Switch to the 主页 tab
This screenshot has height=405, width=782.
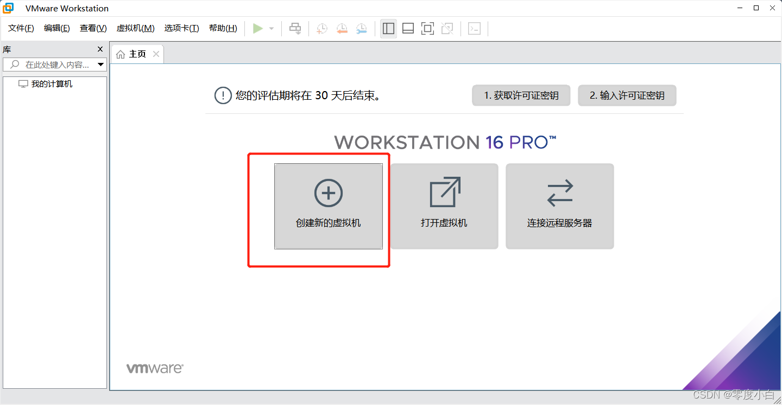137,54
